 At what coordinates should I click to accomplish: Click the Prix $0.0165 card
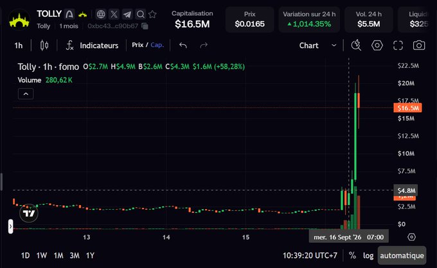(250, 19)
